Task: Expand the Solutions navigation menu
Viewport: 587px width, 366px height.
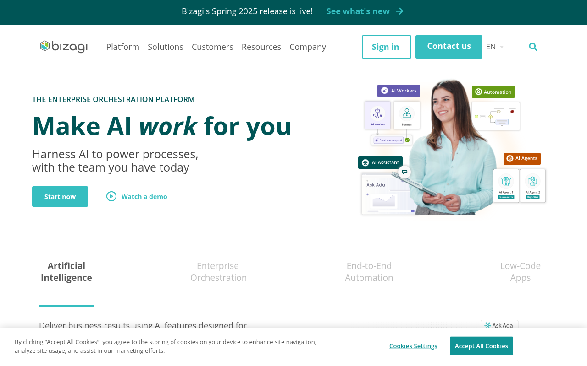Action: [x=165, y=47]
